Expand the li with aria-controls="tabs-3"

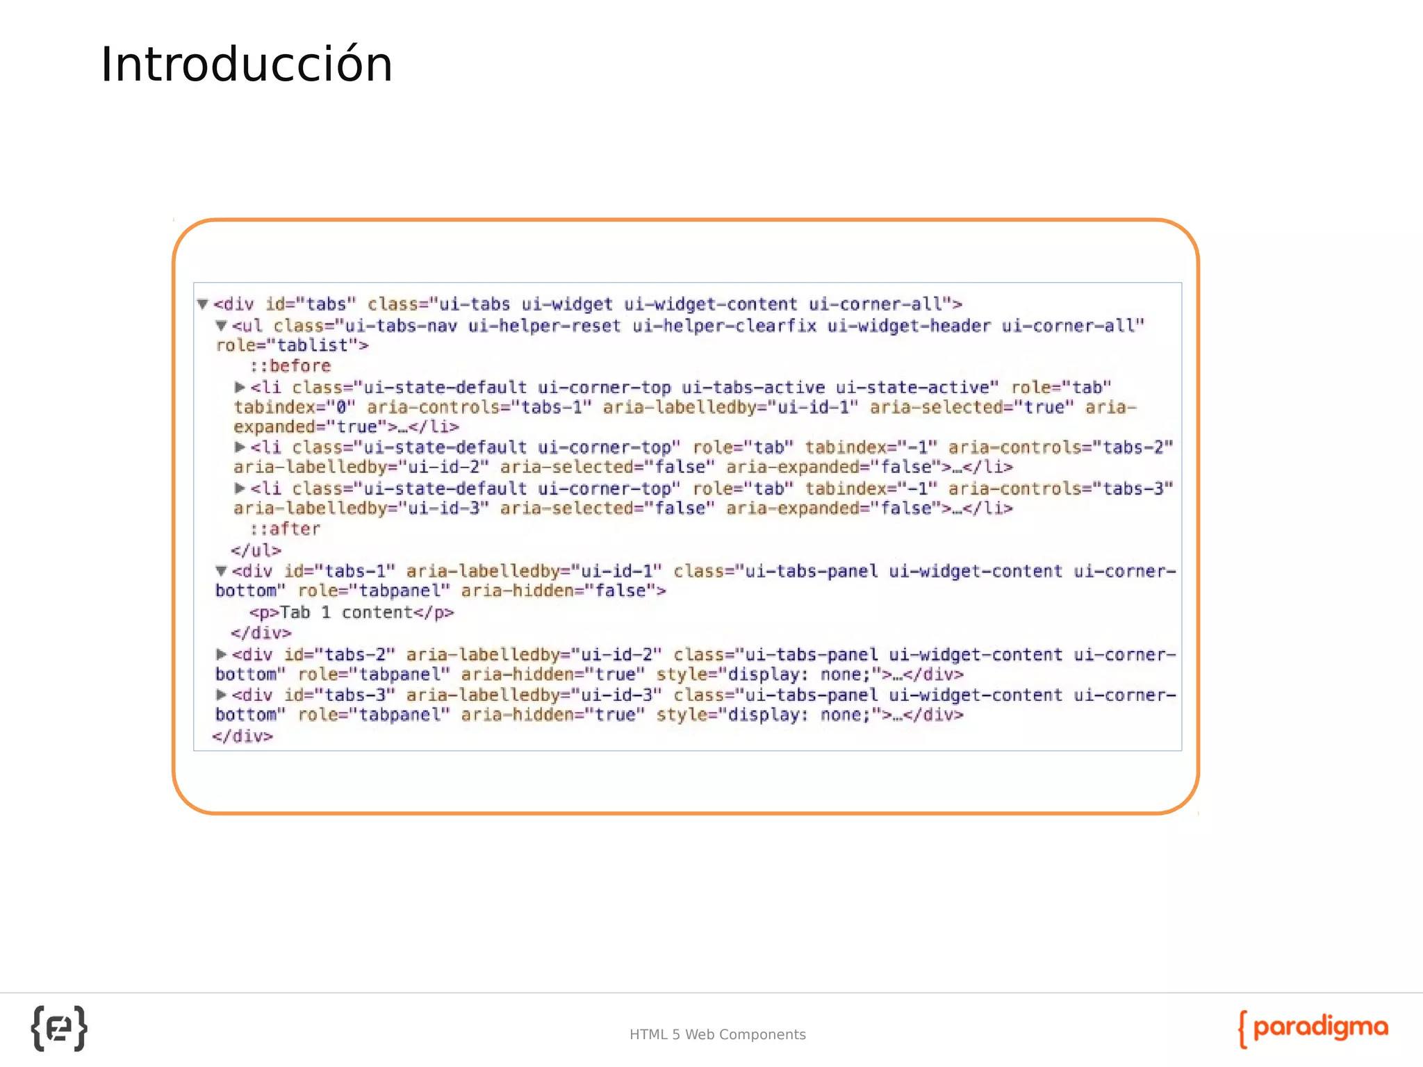(x=240, y=488)
